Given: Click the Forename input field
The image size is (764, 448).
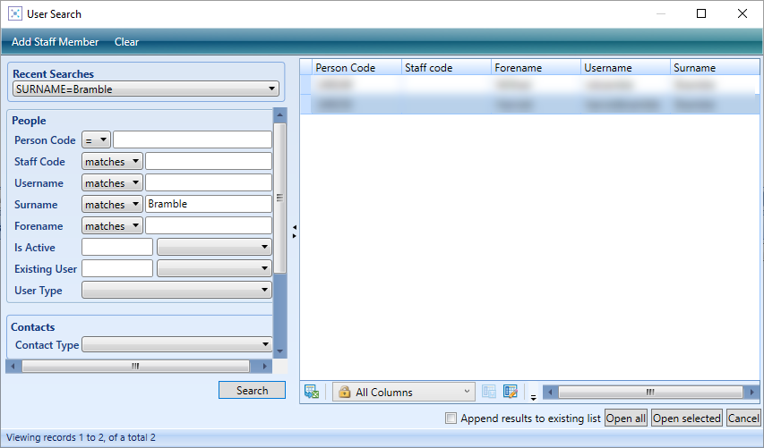Looking at the screenshot, I should (x=209, y=225).
